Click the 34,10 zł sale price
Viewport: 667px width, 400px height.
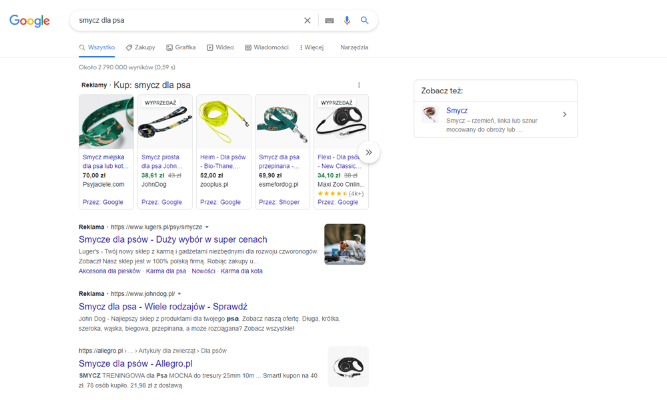pos(329,175)
